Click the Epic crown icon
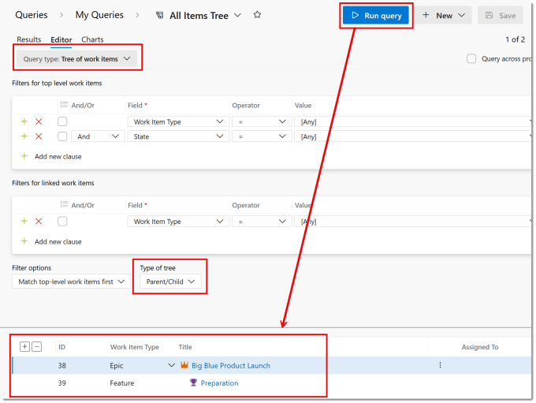 pos(184,365)
